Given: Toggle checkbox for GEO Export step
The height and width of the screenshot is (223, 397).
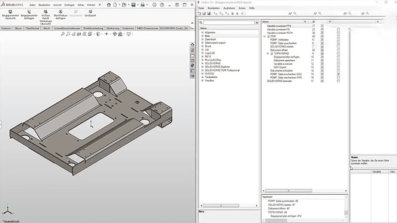Looking at the screenshot, I should point(322,67).
